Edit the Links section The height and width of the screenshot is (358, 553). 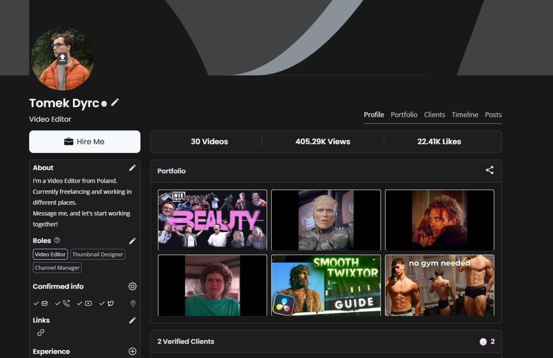(x=132, y=320)
